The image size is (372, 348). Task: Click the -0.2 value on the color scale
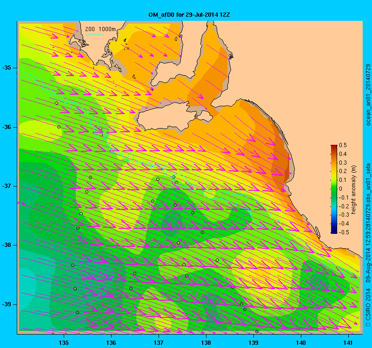click(x=344, y=206)
